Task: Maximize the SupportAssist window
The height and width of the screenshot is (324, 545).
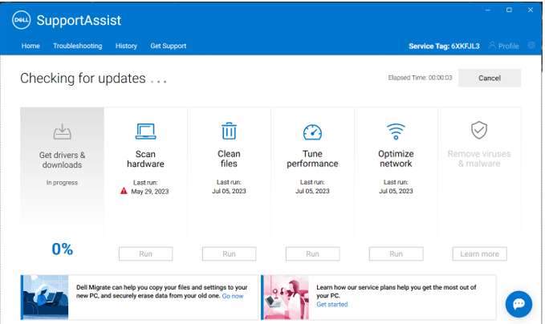Action: coord(509,10)
